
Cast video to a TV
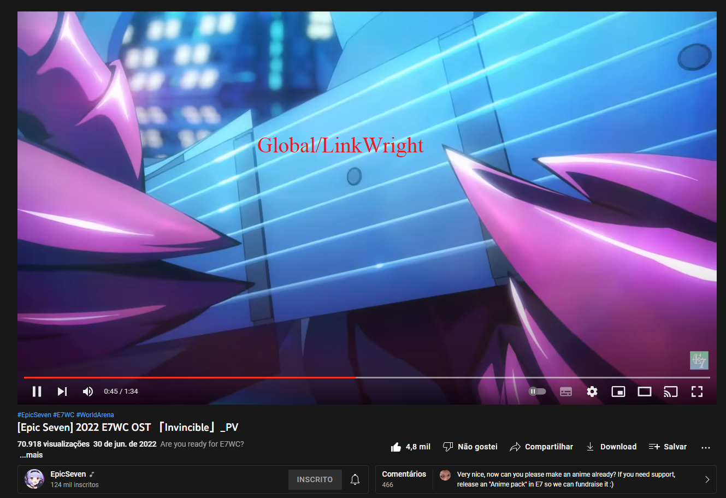[670, 392]
